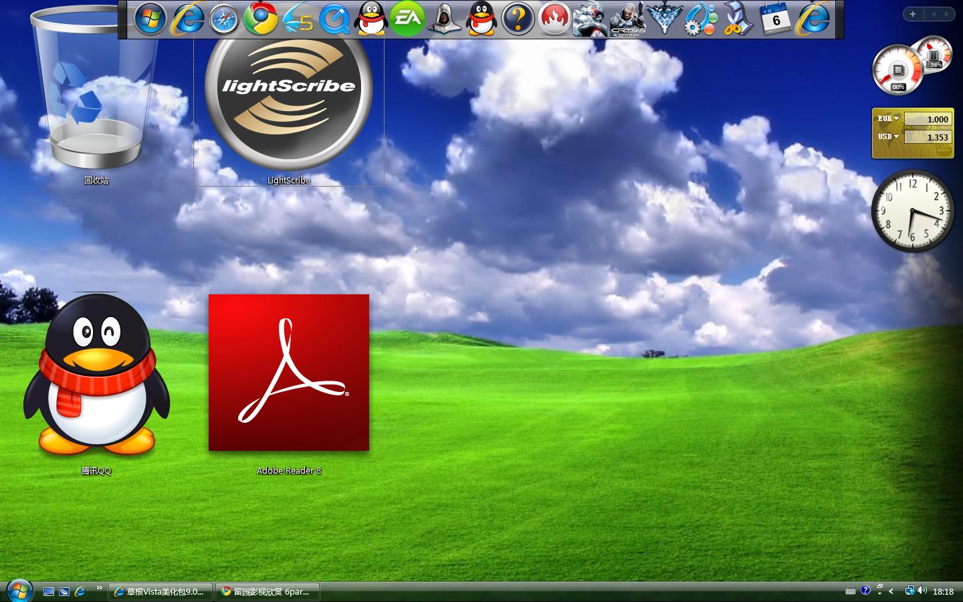This screenshot has height=602, width=963.
Task: Launch Safari from the dock
Action: [223, 19]
